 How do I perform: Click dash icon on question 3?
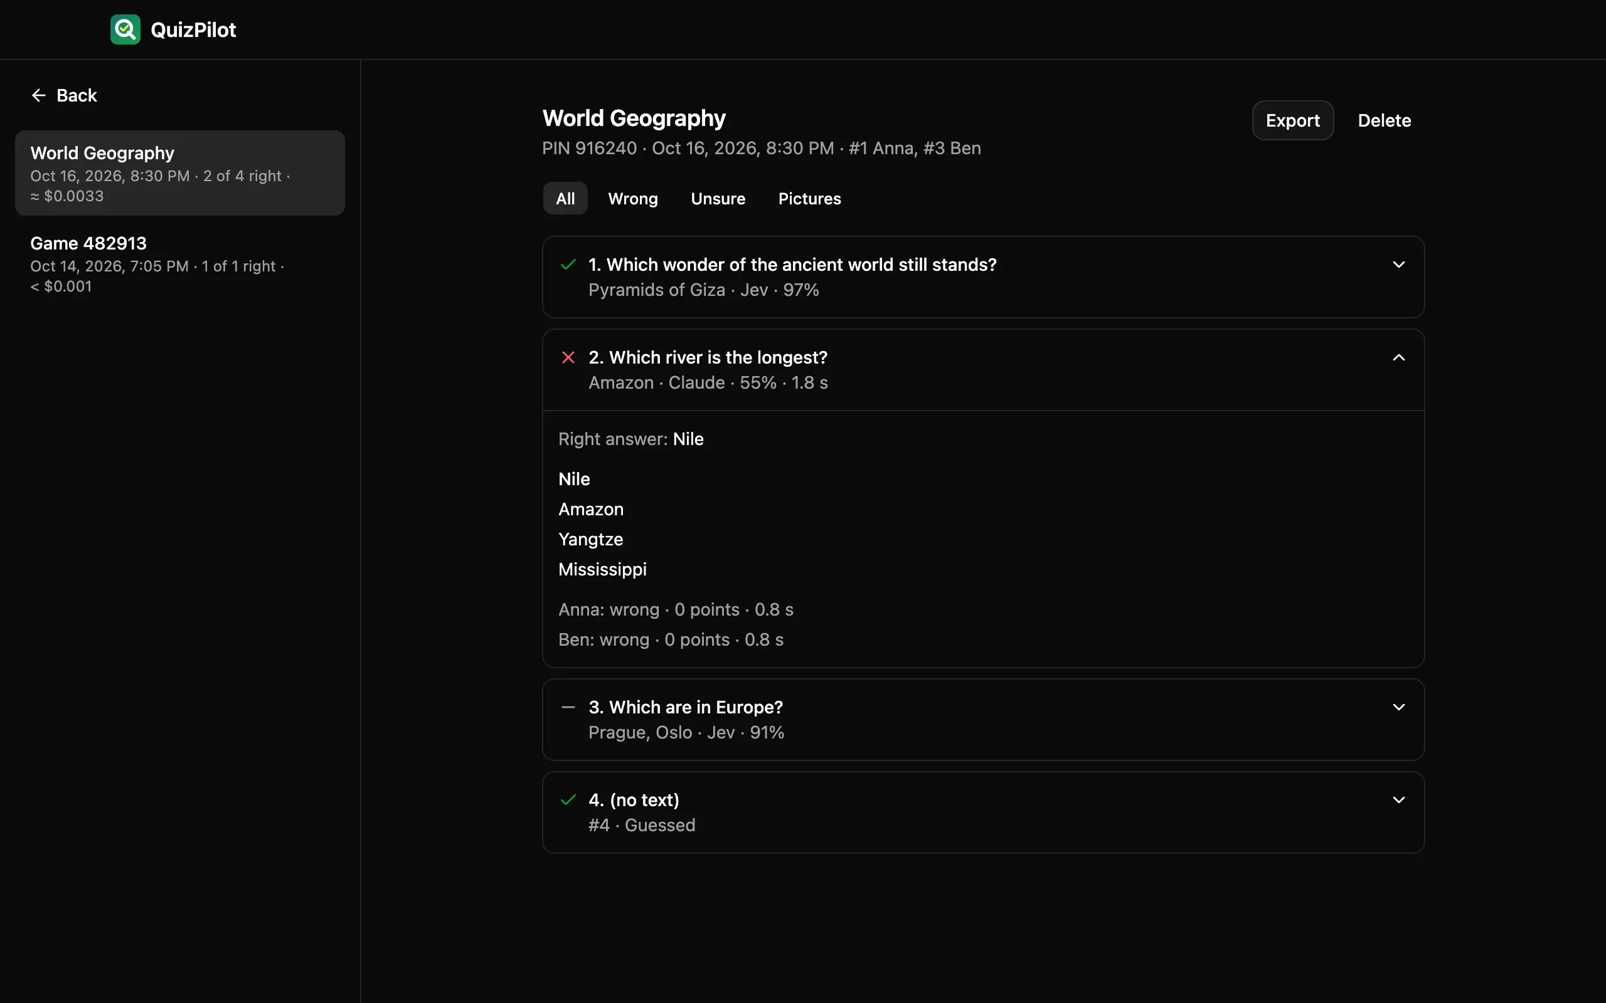pos(568,707)
